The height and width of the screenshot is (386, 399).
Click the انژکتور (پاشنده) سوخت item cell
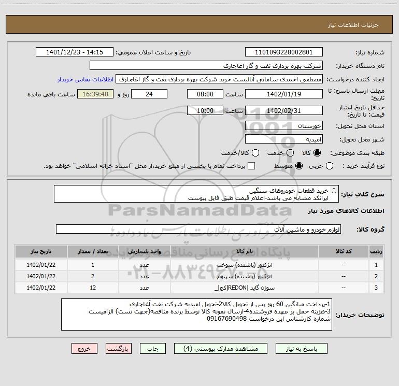point(244,265)
